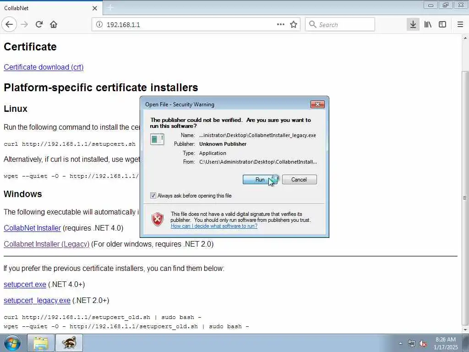This screenshot has height=352, width=469.
Task: Click the scrollbar up arrow
Action: (x=465, y=38)
